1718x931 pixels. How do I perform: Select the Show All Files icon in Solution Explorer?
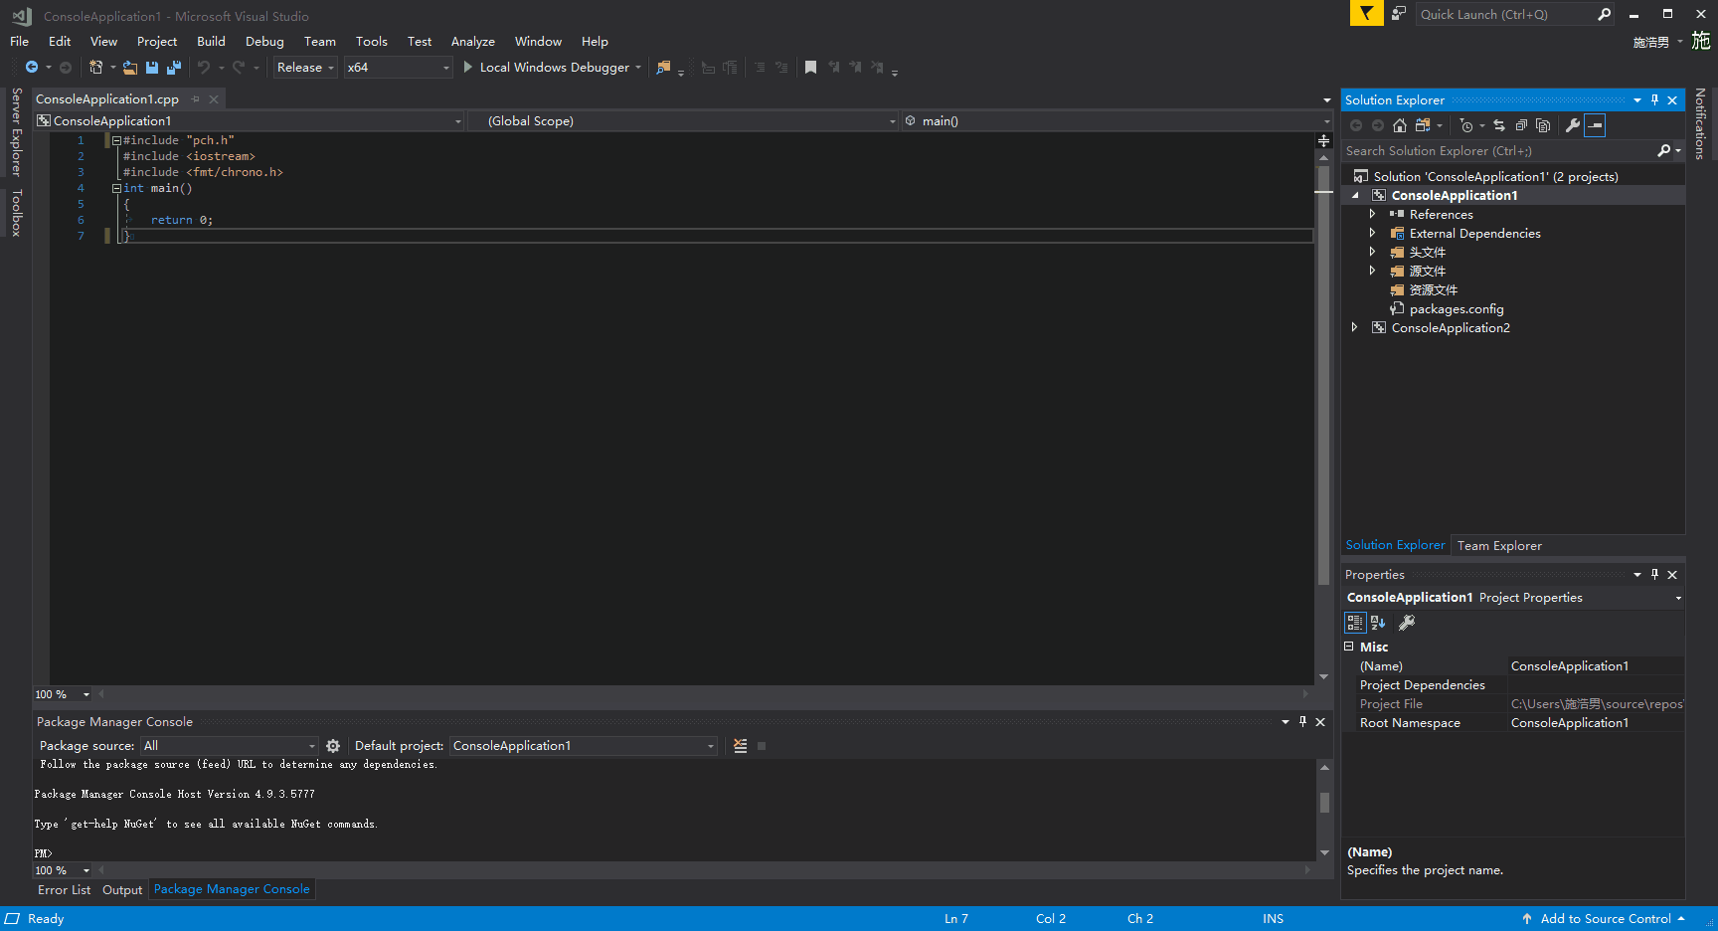(1542, 125)
